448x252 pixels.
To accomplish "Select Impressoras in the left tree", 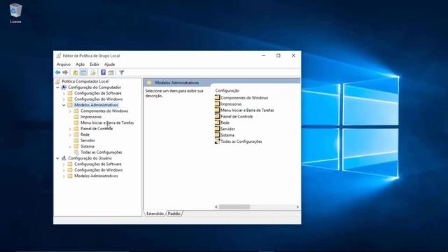I will tap(91, 117).
